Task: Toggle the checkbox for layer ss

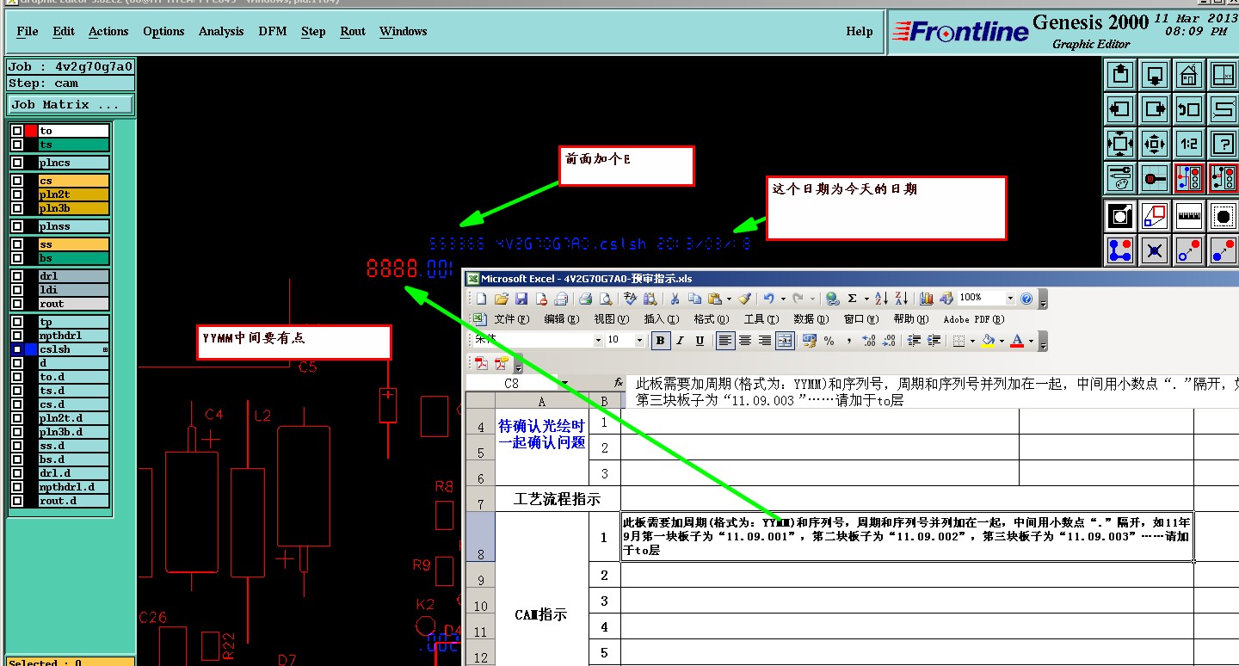Action: pos(17,244)
